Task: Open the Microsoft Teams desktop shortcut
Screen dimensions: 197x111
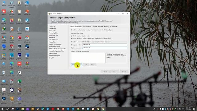Action: pyautogui.click(x=19, y=100)
